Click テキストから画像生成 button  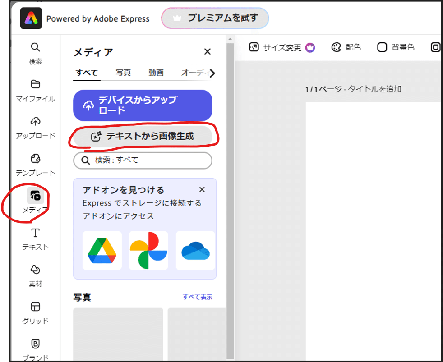coord(143,137)
